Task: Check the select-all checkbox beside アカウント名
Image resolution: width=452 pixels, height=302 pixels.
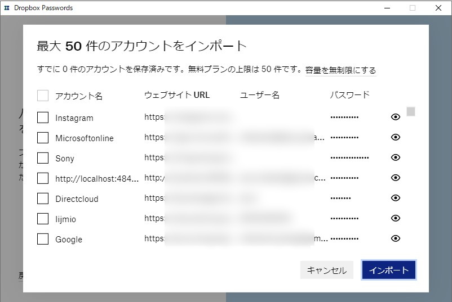Action: point(43,96)
